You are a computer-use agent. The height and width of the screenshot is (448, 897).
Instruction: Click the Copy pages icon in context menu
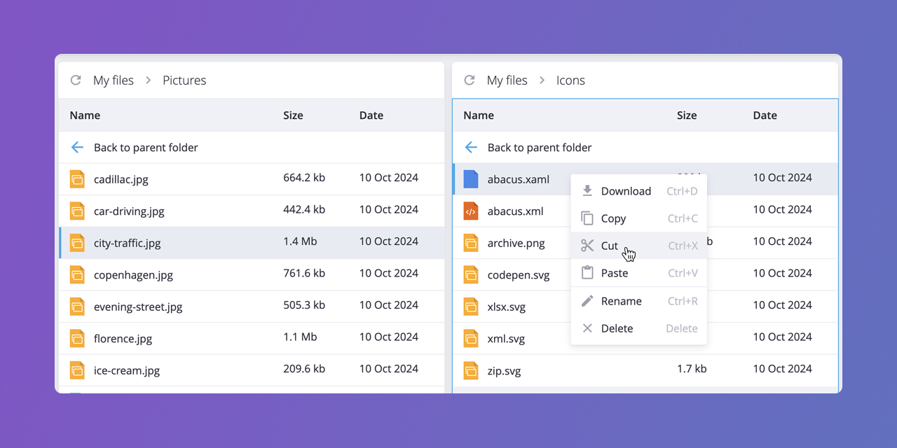click(587, 218)
